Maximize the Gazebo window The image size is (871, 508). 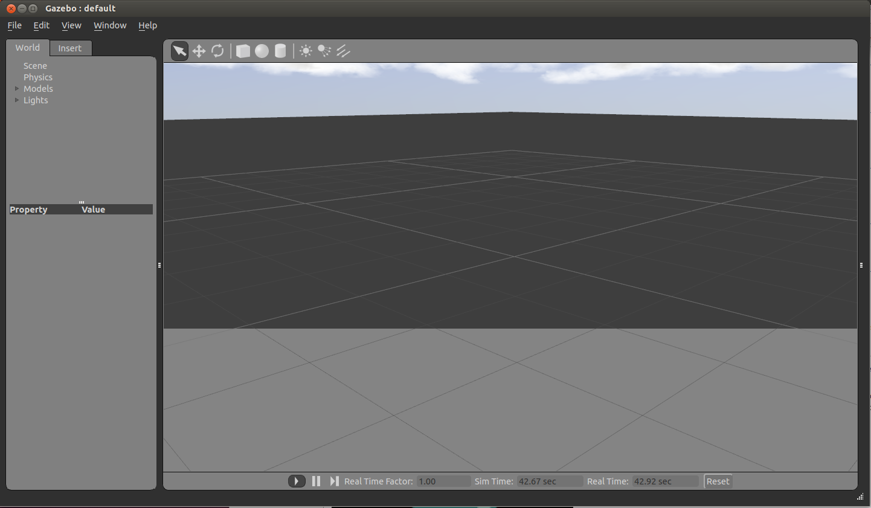(x=33, y=8)
